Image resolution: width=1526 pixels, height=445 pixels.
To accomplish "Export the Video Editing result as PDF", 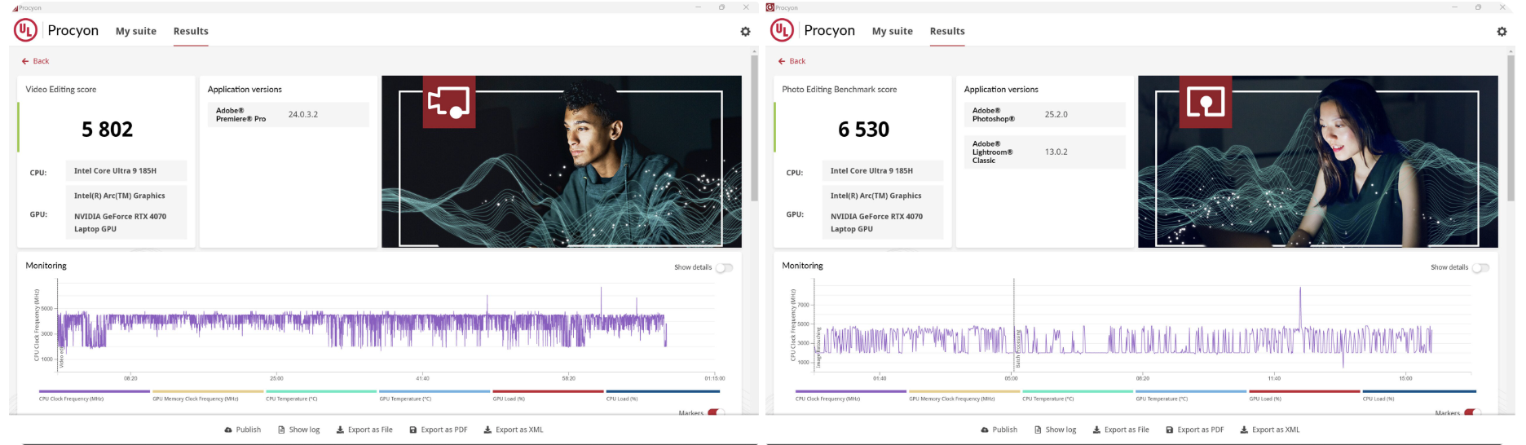I will (x=439, y=430).
